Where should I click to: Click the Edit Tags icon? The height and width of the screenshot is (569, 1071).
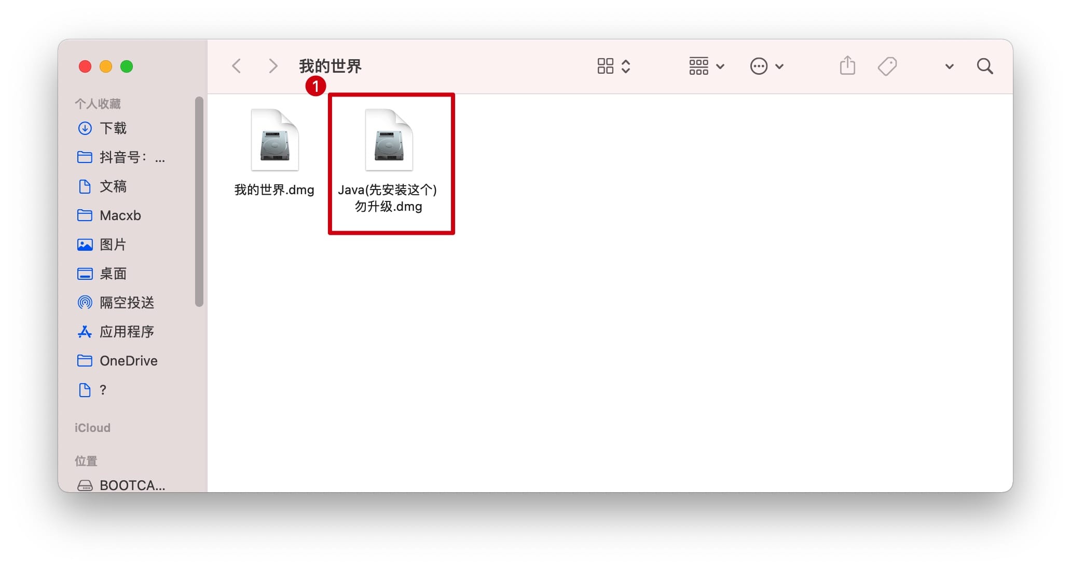click(x=887, y=66)
